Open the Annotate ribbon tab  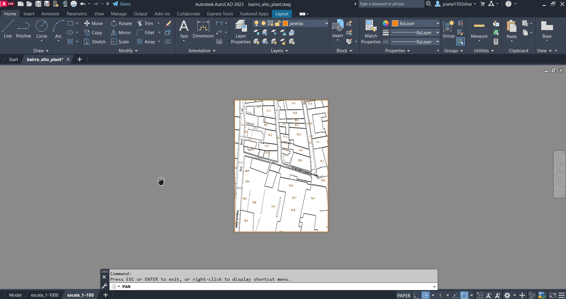[x=50, y=14]
